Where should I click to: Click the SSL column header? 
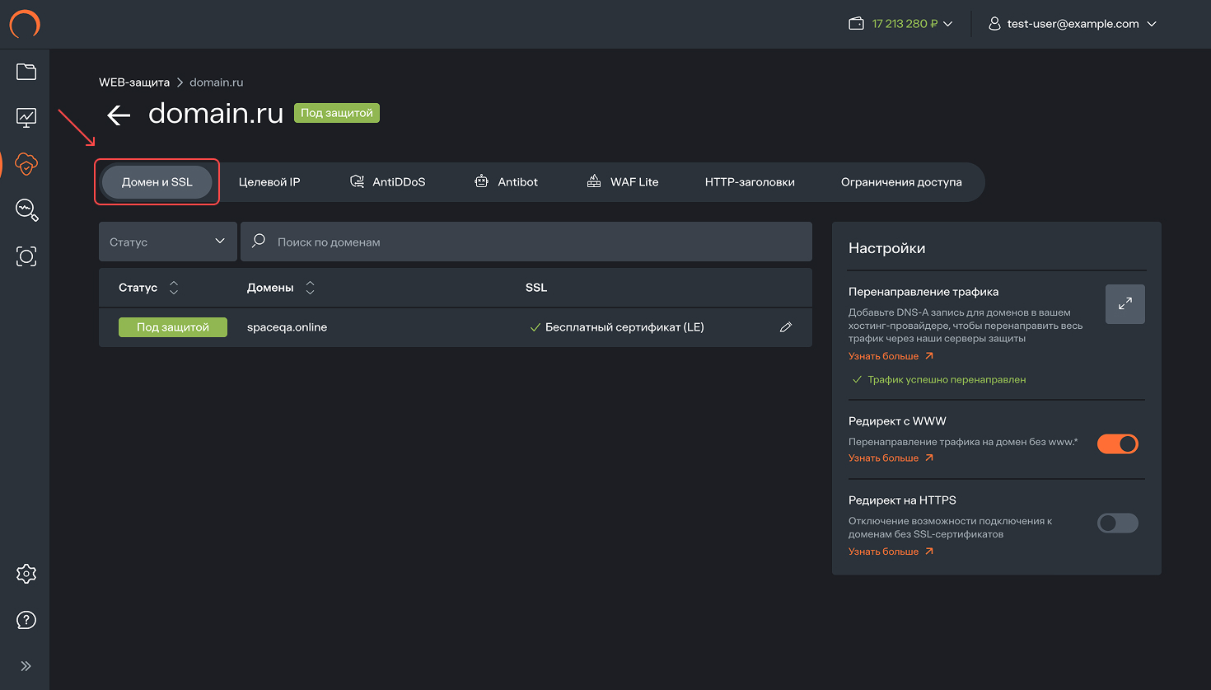pos(536,288)
